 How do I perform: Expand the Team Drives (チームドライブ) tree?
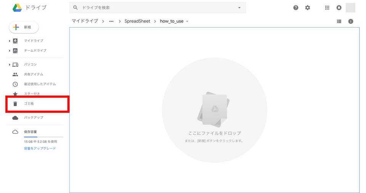pyautogui.click(x=10, y=51)
